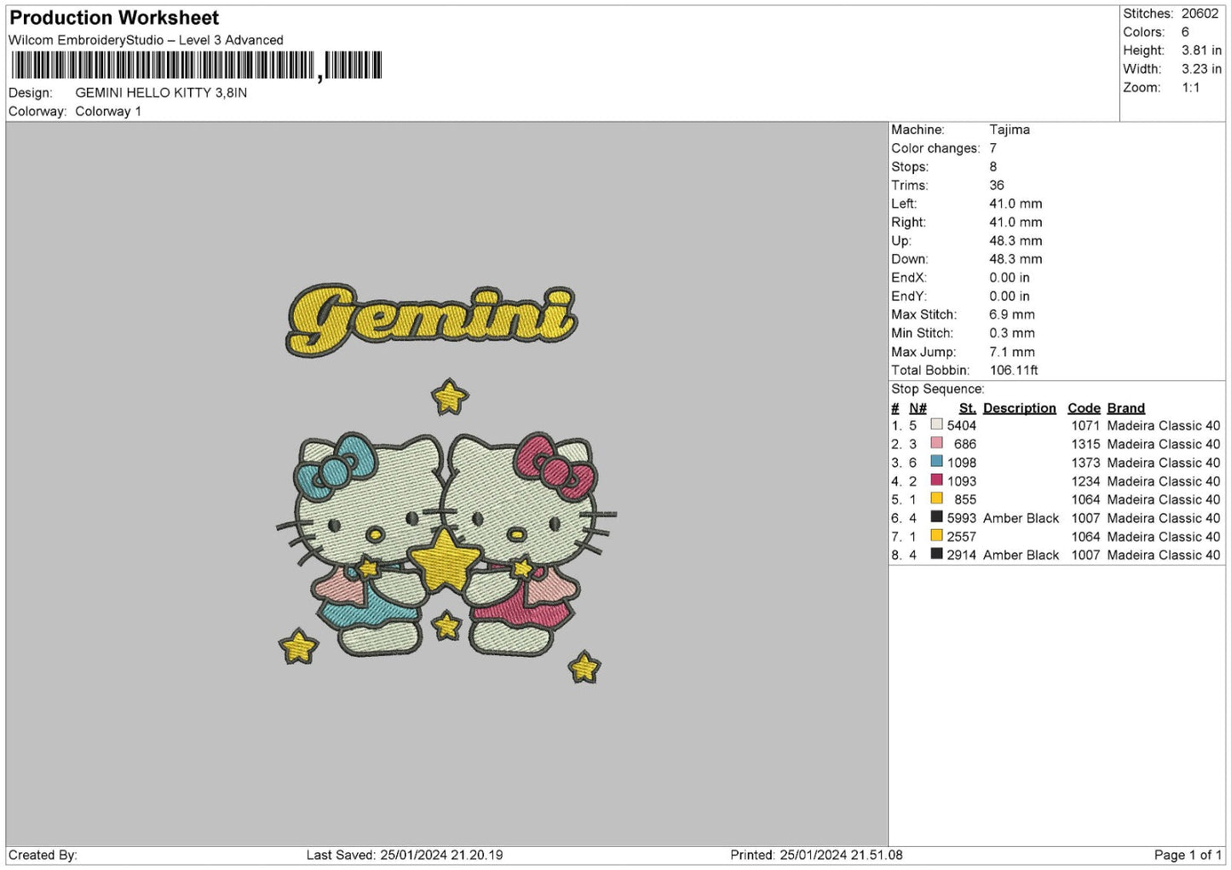1231x870 pixels.
Task: Click the Stitches value 20602
Action: point(1199,14)
